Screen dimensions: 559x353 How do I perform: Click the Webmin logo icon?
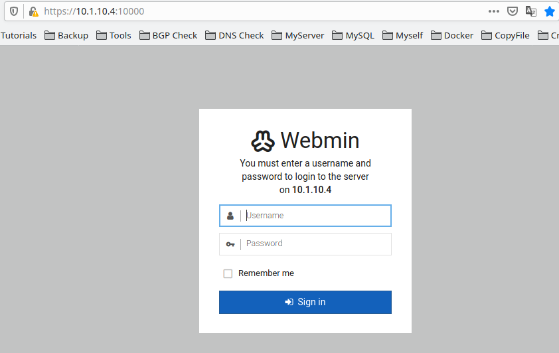pos(262,141)
